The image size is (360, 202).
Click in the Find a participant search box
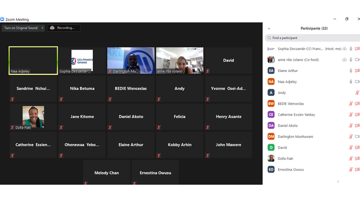(314, 38)
